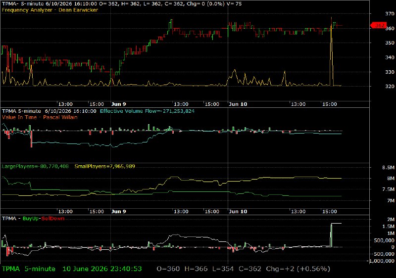Click the 350 price axis label
This screenshot has height=278, width=396.
(390, 43)
